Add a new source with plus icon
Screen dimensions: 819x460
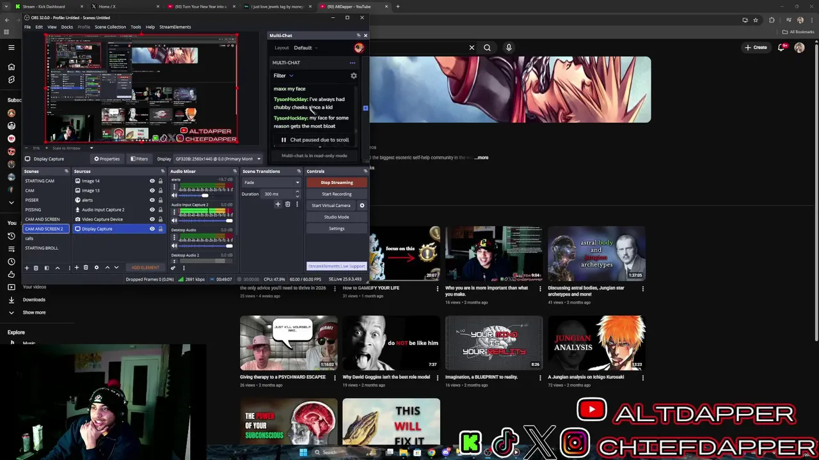[x=77, y=268]
